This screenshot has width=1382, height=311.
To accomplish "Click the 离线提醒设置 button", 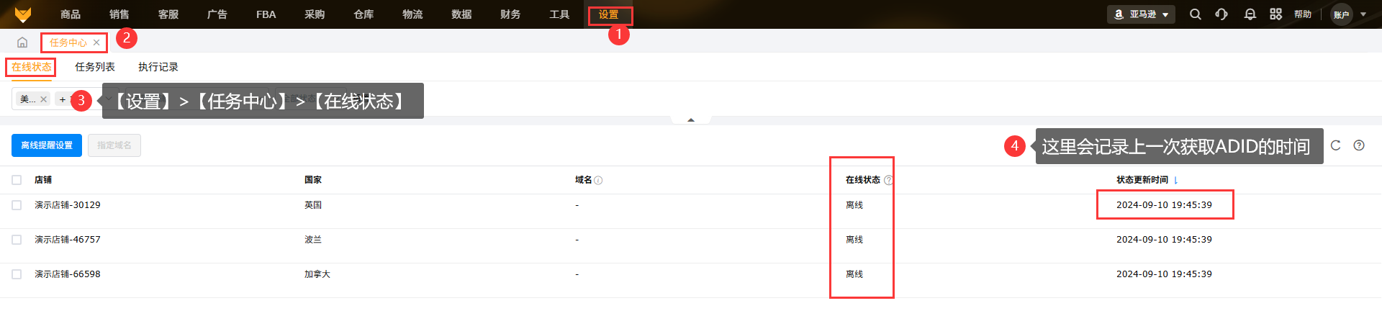I will click(x=47, y=145).
